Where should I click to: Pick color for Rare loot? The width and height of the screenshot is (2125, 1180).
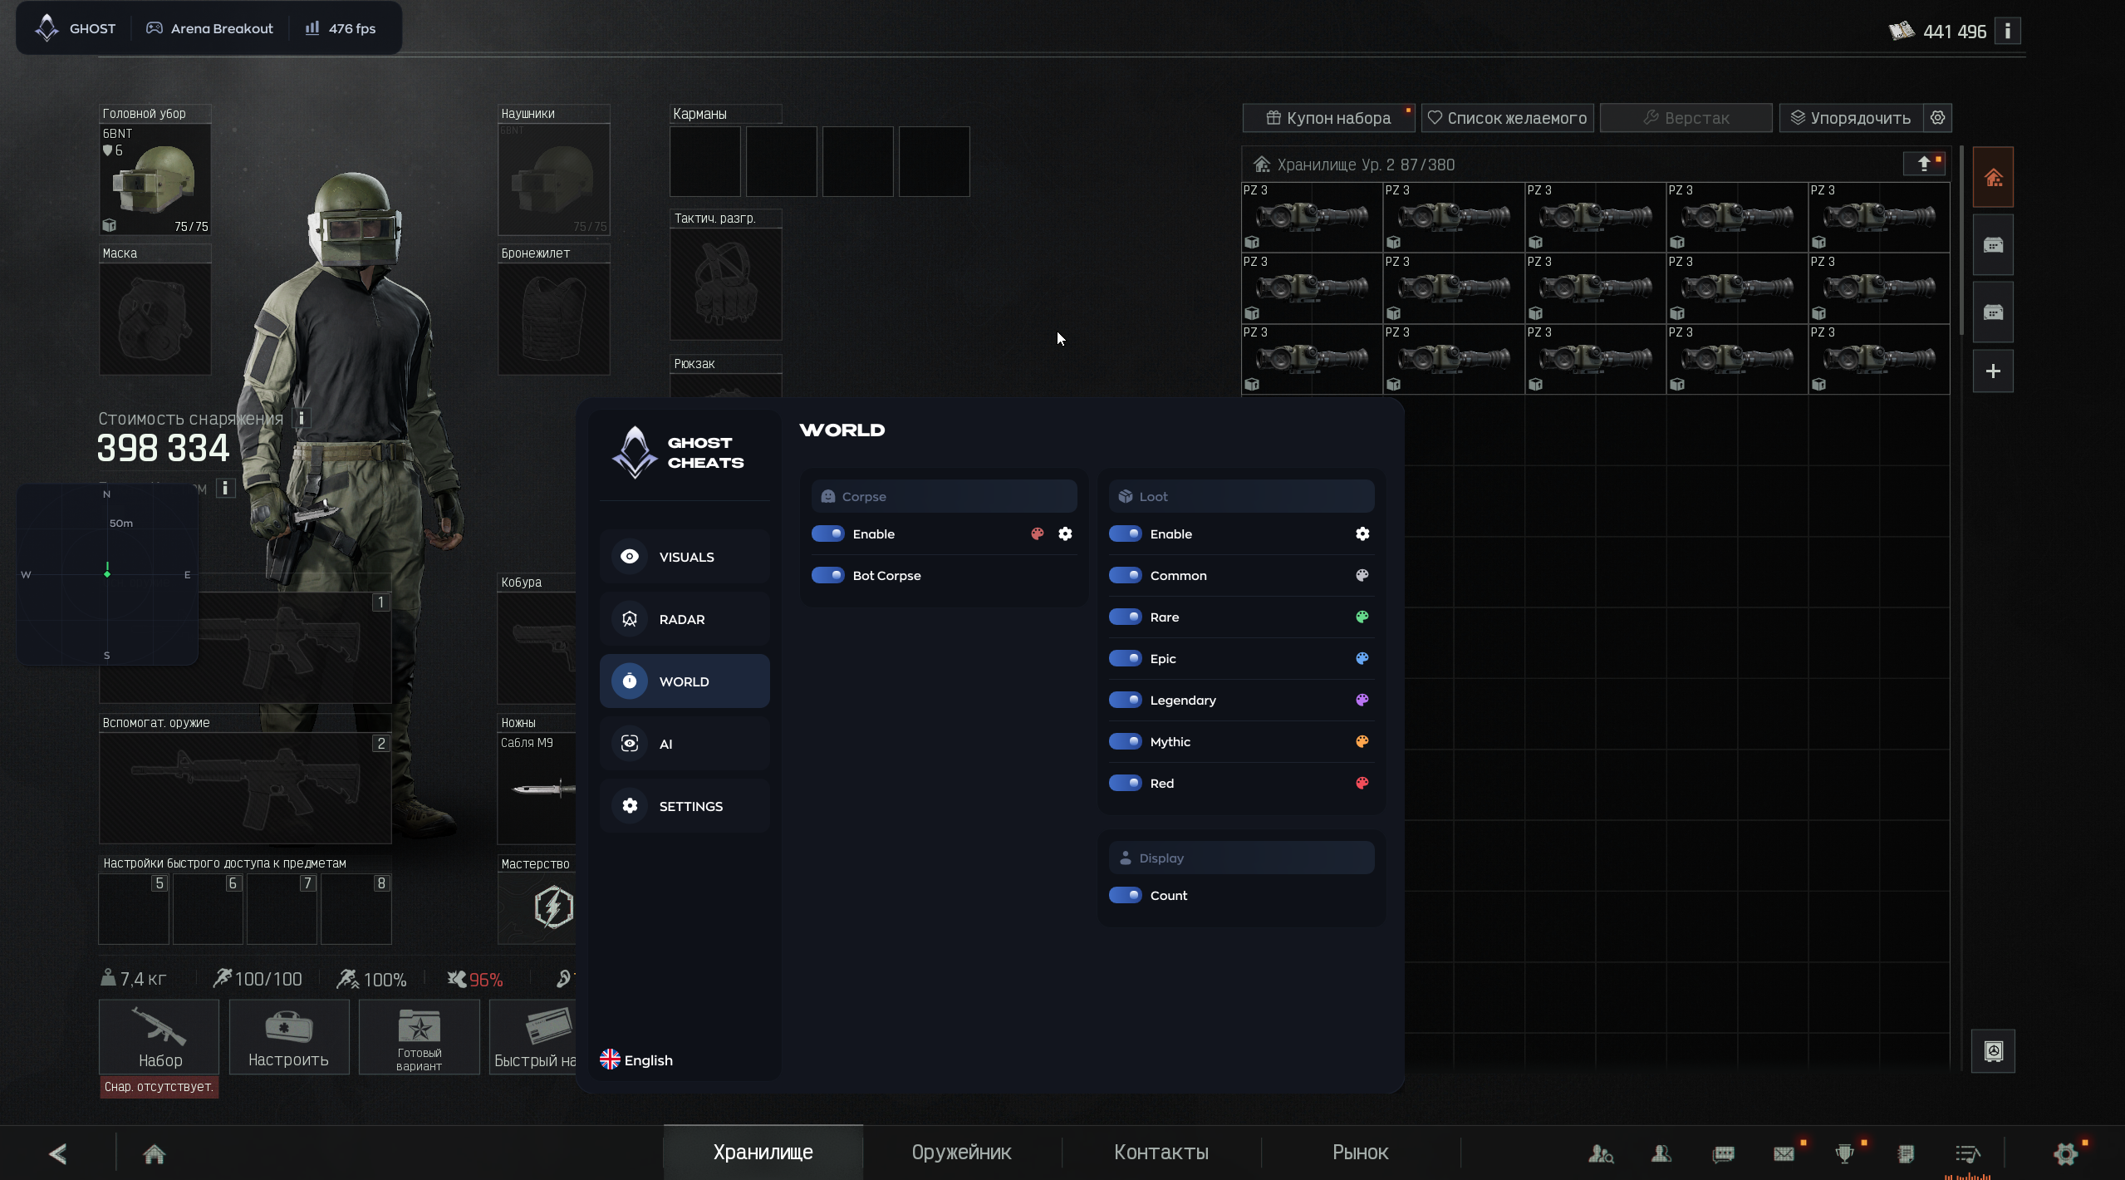1362,617
